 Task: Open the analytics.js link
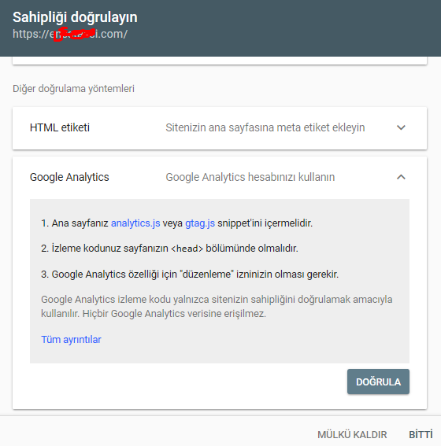click(135, 223)
